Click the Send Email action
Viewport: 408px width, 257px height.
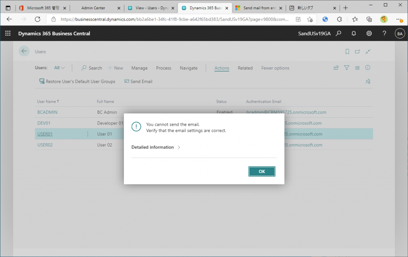click(x=138, y=81)
